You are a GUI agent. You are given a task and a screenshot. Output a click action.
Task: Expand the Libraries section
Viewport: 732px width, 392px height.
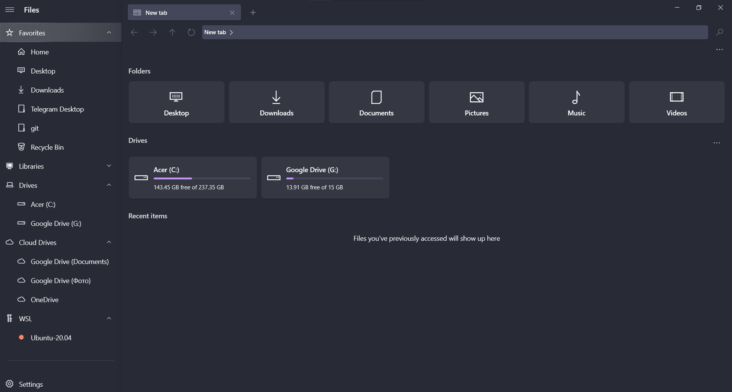point(109,166)
